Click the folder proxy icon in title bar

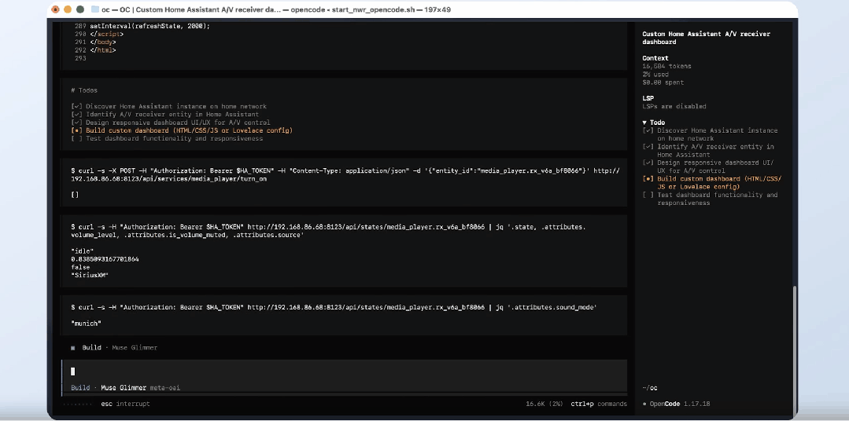pyautogui.click(x=94, y=9)
